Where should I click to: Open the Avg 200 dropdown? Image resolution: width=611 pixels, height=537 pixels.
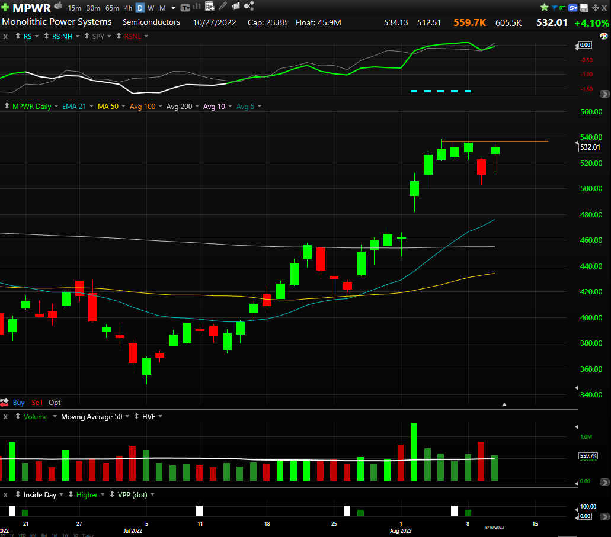click(197, 106)
